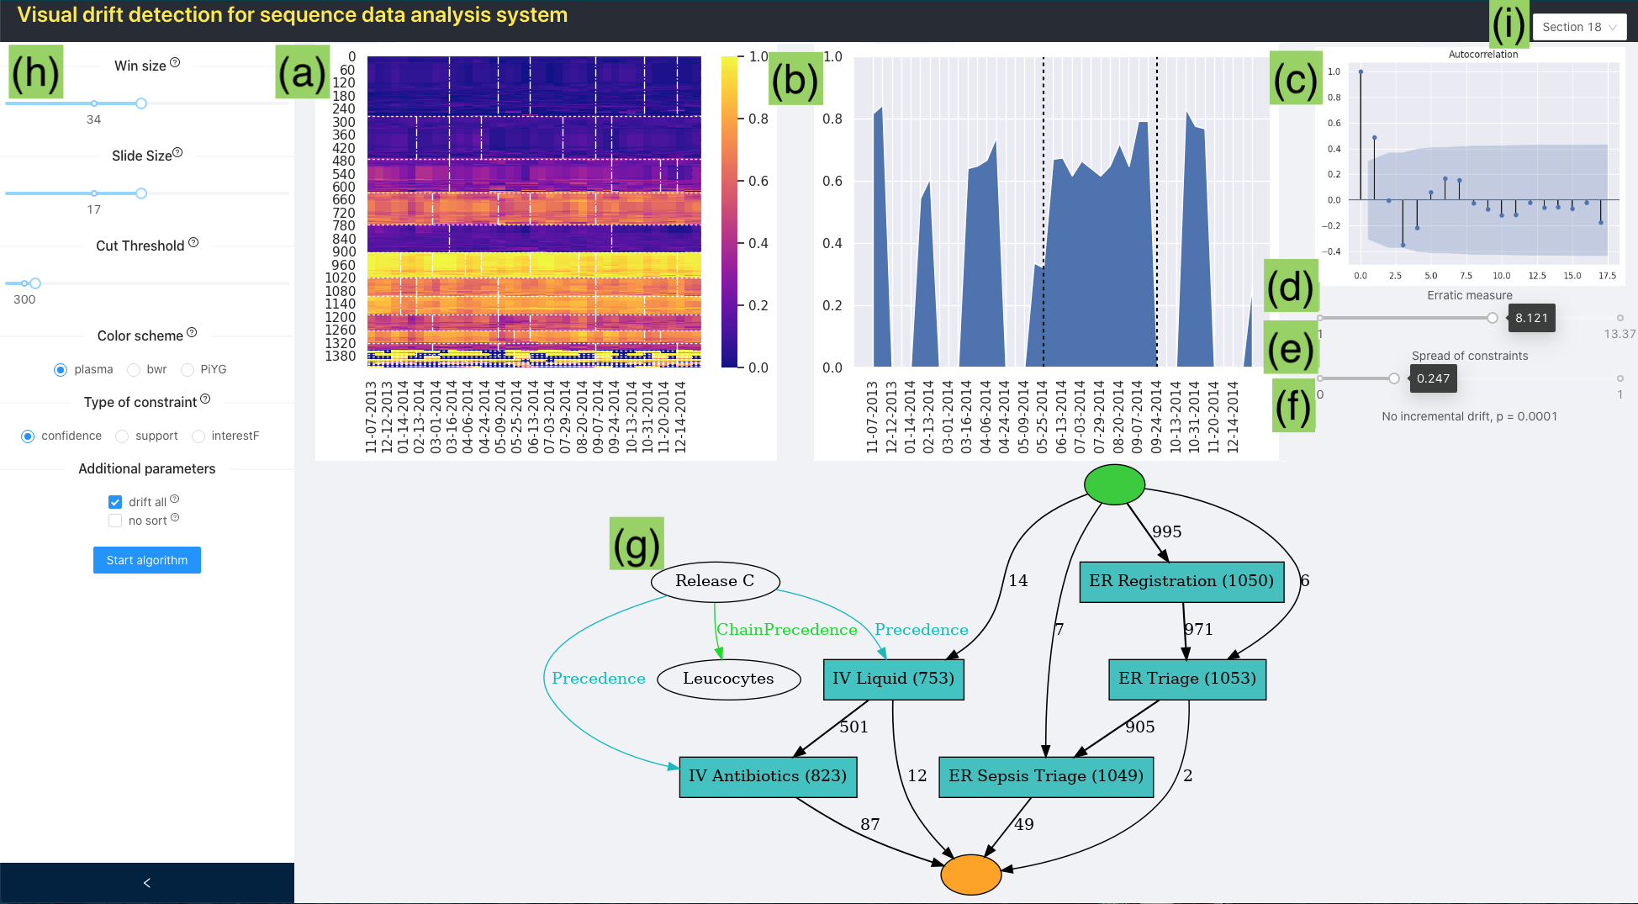Uncheck the drift all checkbox
The width and height of the screenshot is (1638, 904).
(115, 502)
